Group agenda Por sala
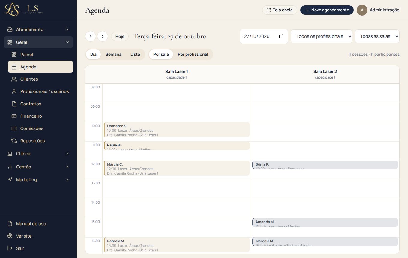The width and height of the screenshot is (408, 258). tap(161, 55)
